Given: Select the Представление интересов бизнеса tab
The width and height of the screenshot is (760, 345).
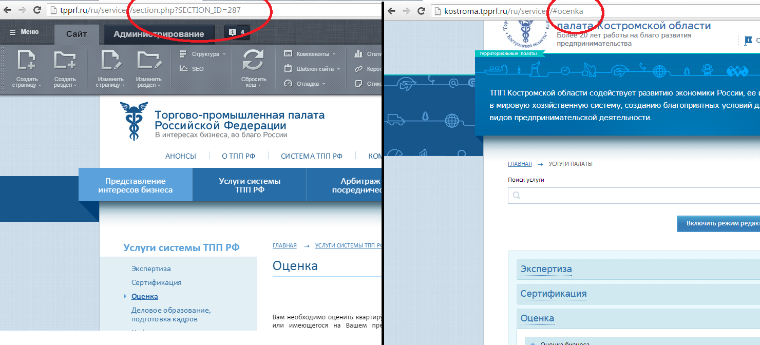Looking at the screenshot, I should click(136, 185).
